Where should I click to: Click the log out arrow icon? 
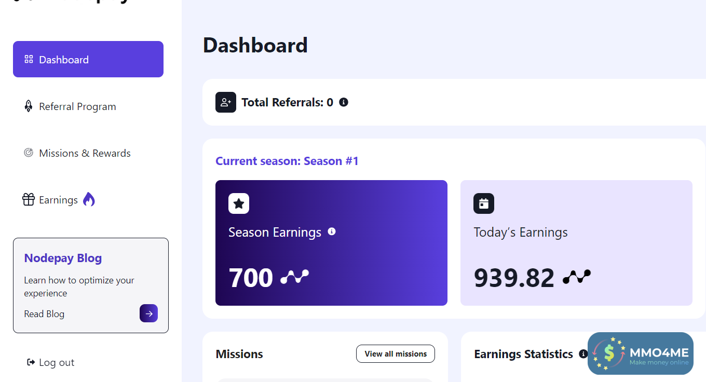click(x=31, y=362)
